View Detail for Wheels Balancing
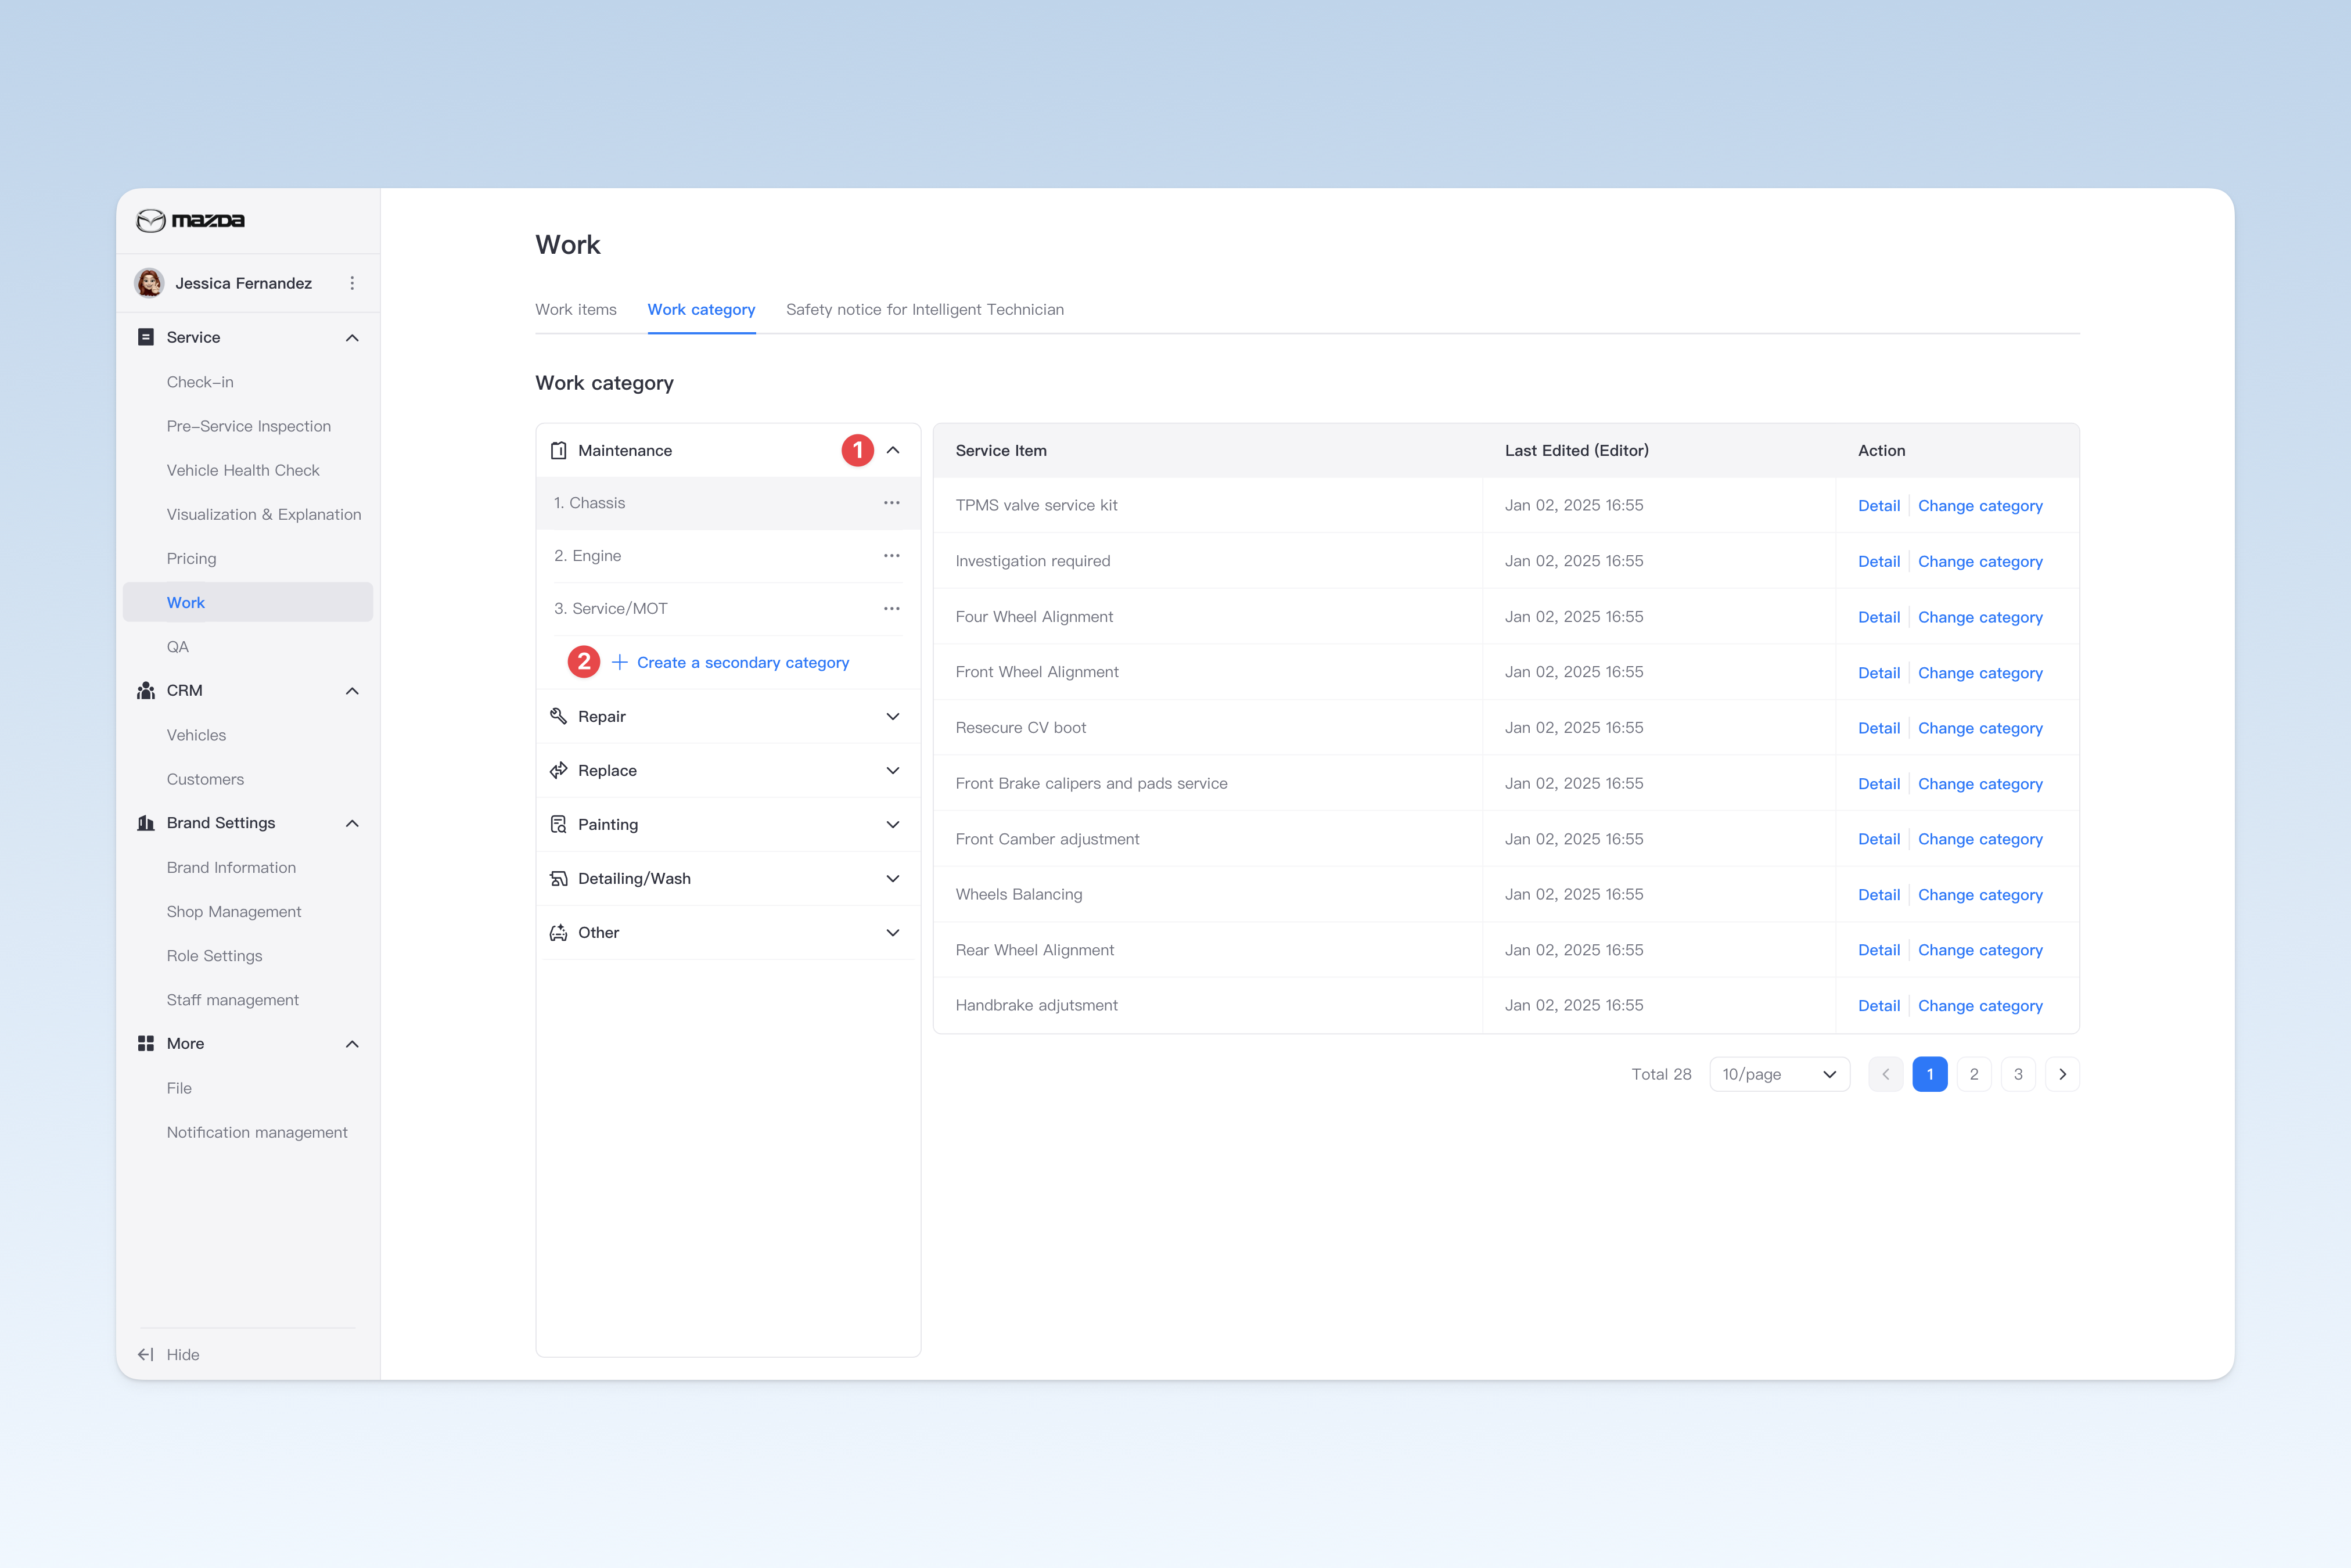2351x1568 pixels. [1879, 895]
